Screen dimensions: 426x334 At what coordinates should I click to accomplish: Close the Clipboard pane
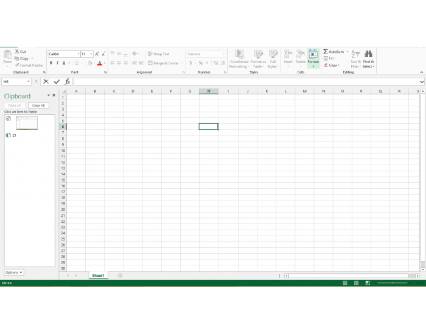coord(54,95)
